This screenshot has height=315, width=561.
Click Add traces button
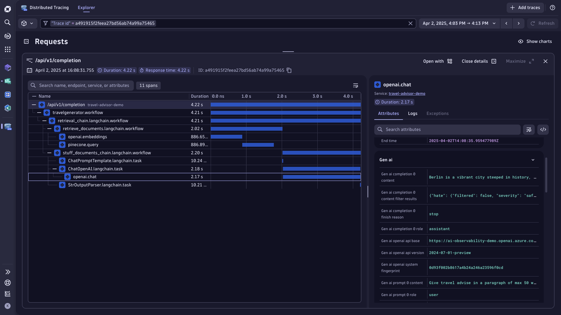click(x=525, y=8)
